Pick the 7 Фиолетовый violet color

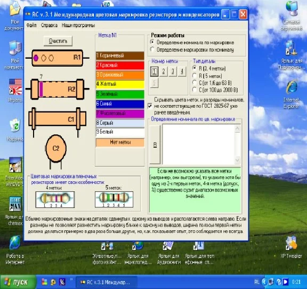coord(120,113)
